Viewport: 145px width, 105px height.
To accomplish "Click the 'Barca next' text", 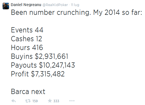I will pos(28,92).
